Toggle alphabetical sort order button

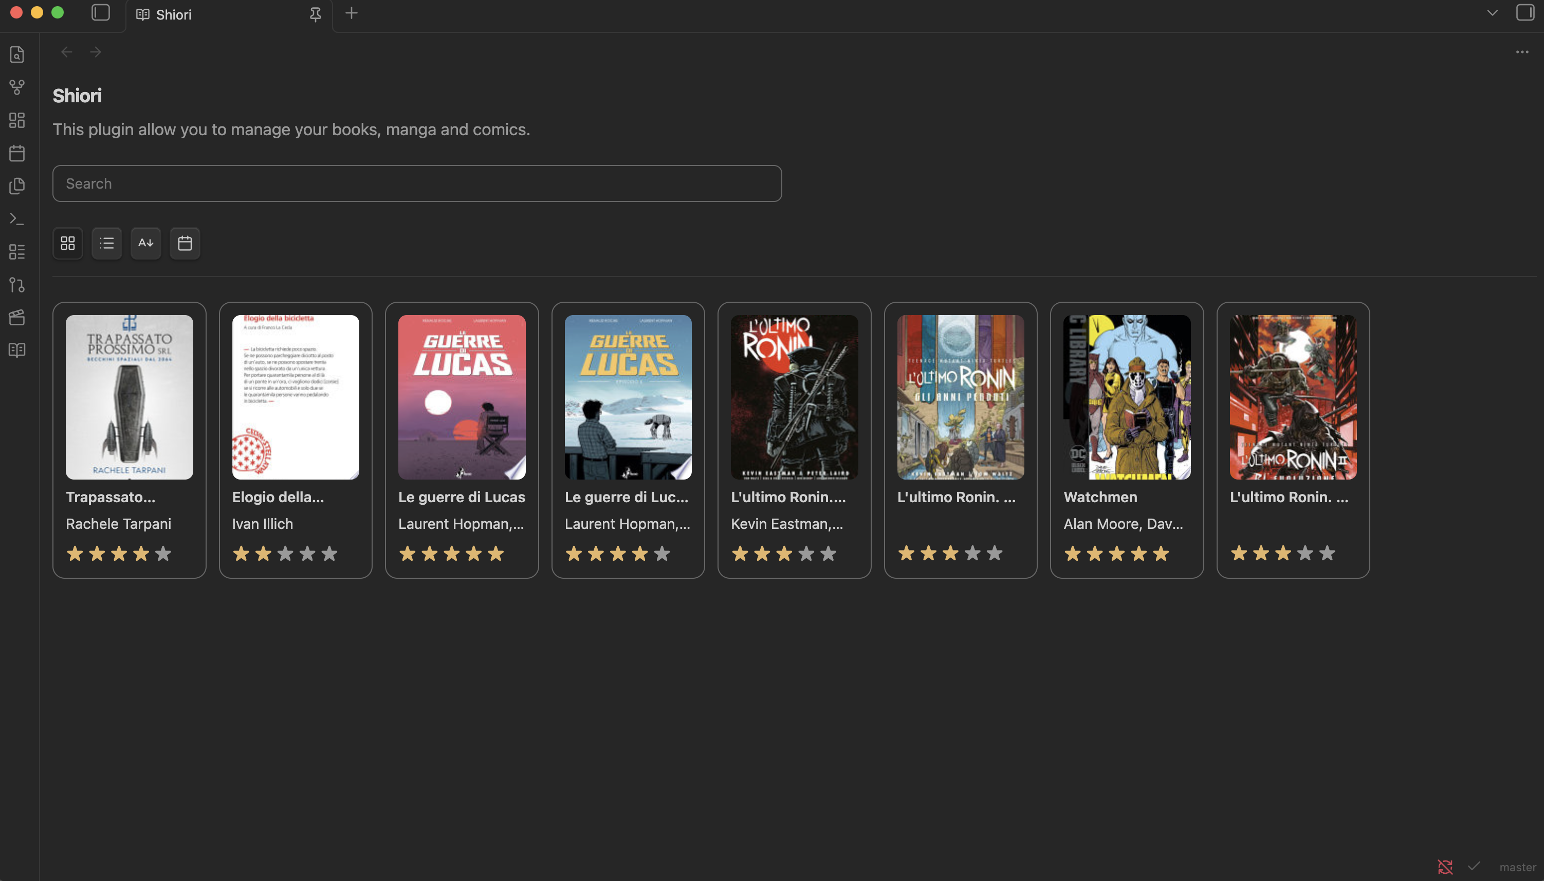pyautogui.click(x=146, y=243)
